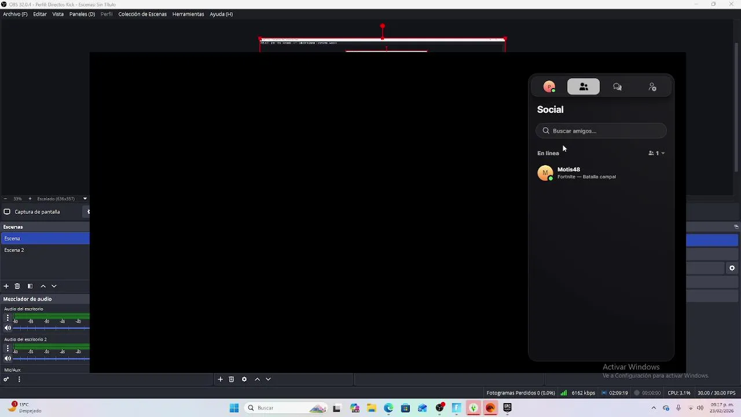Open the Herramientas menu
The image size is (741, 417).
tap(188, 14)
